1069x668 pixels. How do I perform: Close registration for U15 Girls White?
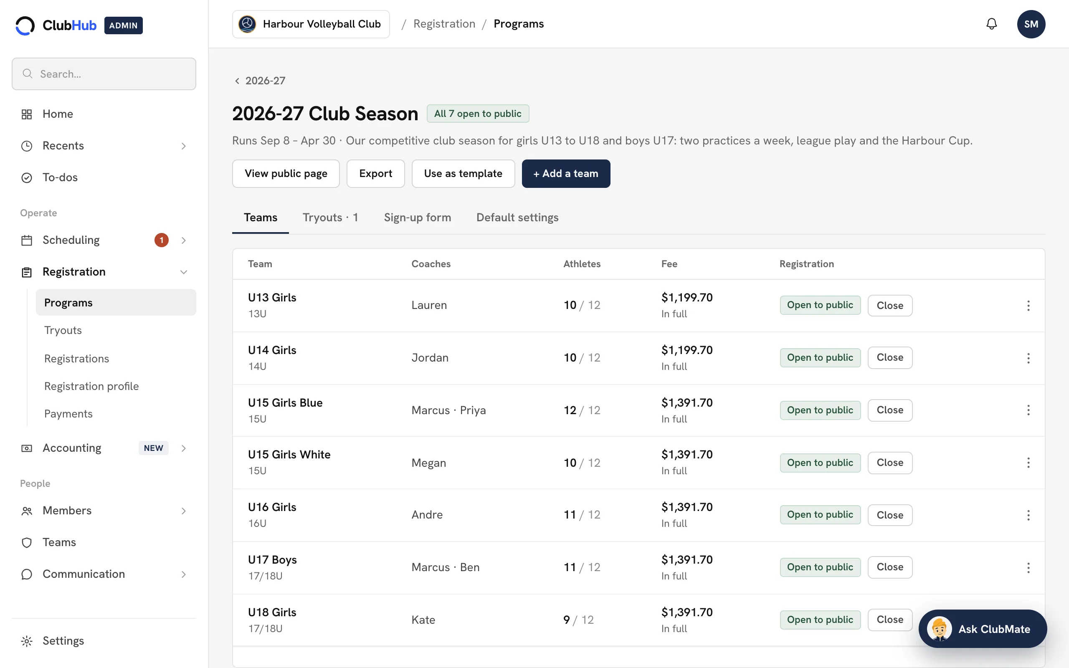point(890,463)
